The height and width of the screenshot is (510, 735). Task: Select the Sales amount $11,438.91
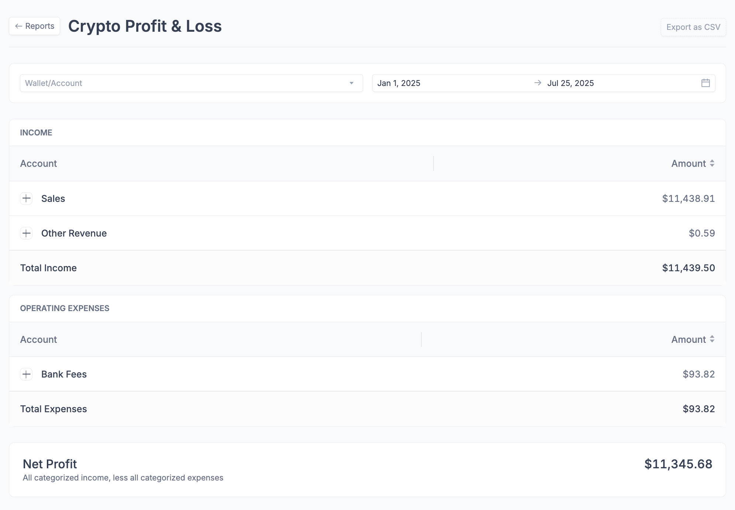(688, 199)
